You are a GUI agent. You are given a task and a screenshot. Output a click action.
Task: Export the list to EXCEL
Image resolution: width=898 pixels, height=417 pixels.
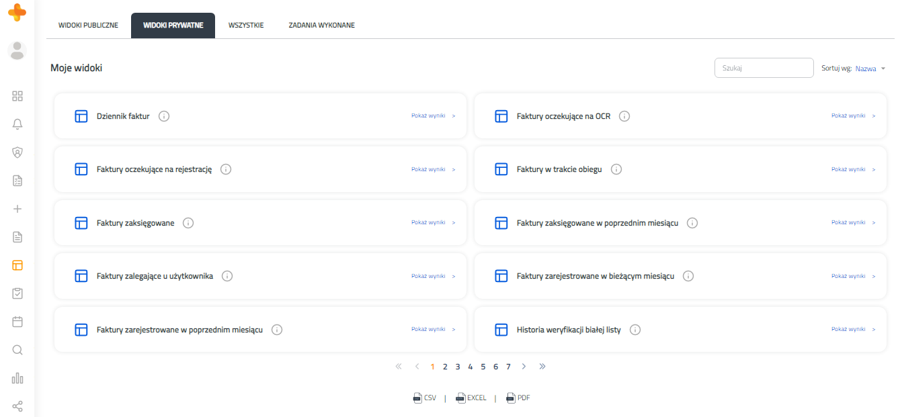[471, 398]
